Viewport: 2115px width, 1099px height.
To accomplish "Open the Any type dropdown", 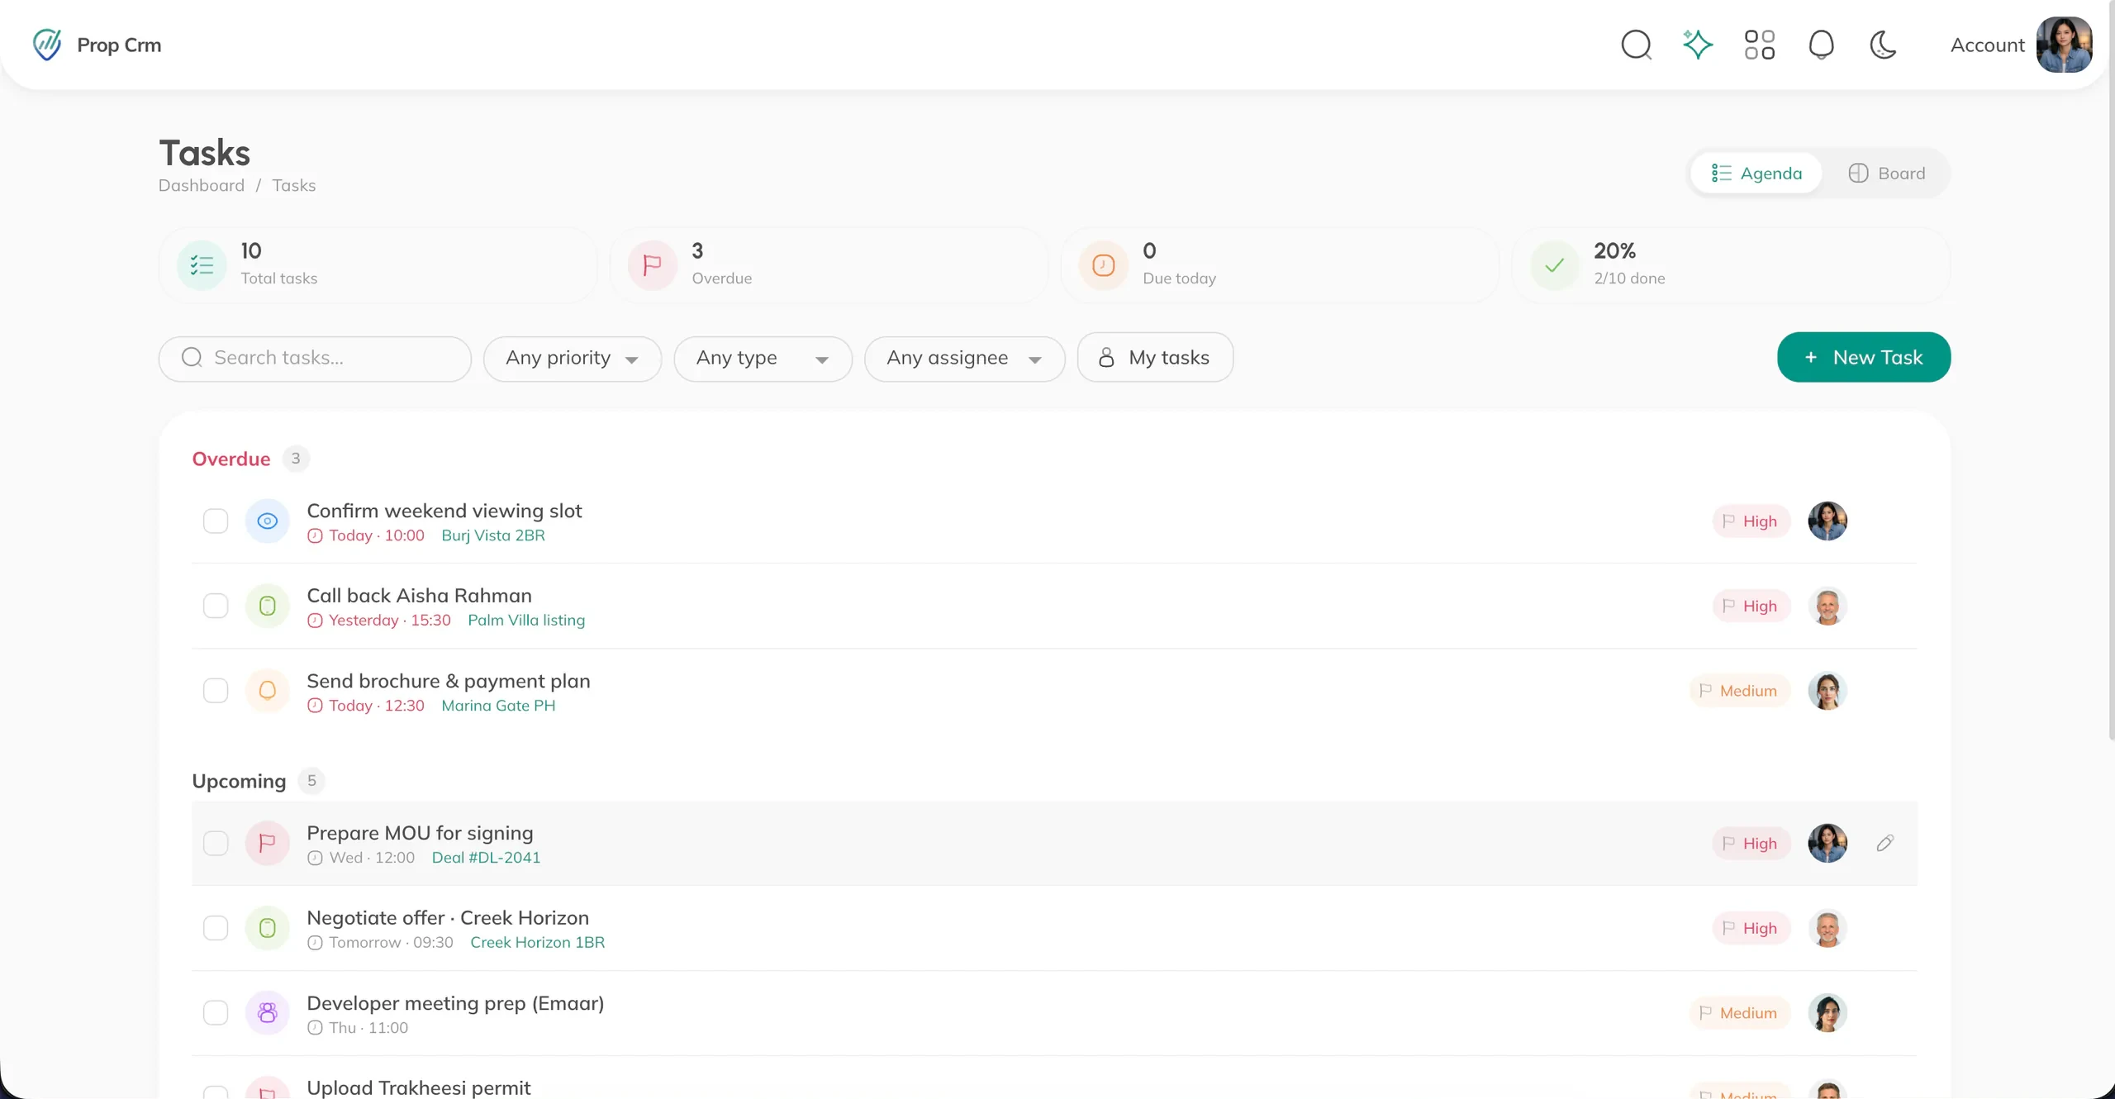I will pyautogui.click(x=763, y=359).
